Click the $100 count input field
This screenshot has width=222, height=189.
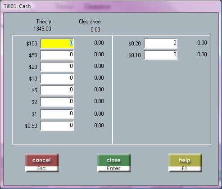(57, 43)
